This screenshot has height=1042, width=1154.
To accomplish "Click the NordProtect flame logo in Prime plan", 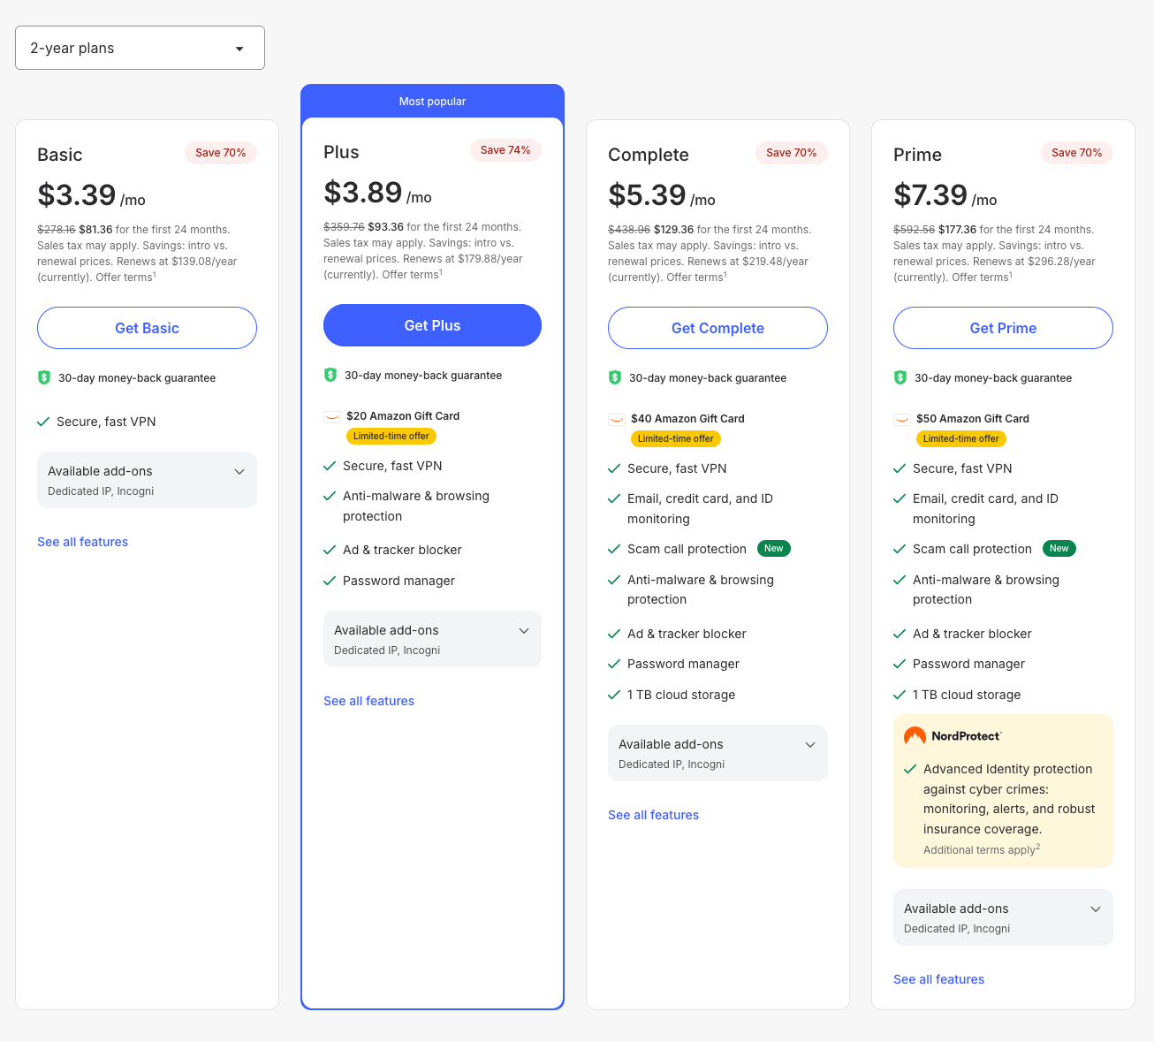I will pos(914,734).
